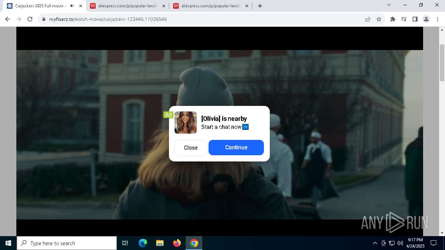
Task: Select the myflixerz.to address bar URL
Action: (108, 19)
